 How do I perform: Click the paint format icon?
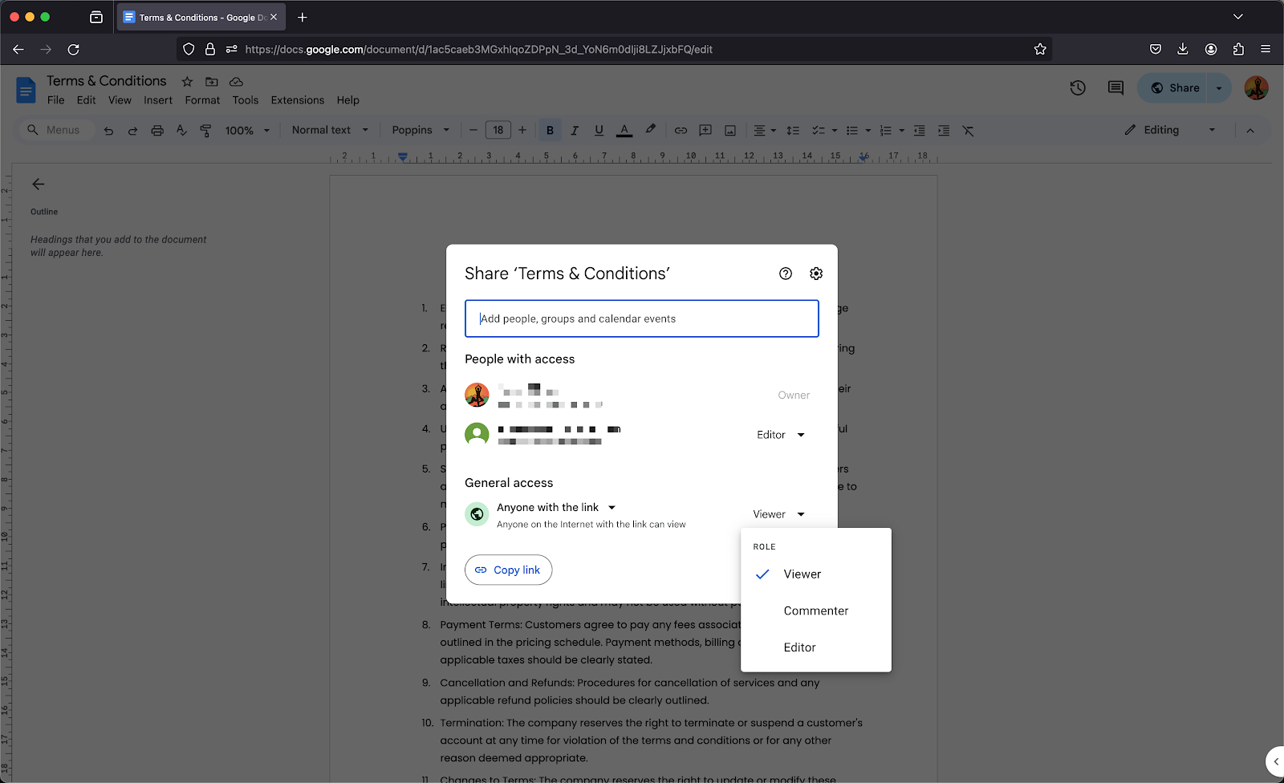point(205,130)
